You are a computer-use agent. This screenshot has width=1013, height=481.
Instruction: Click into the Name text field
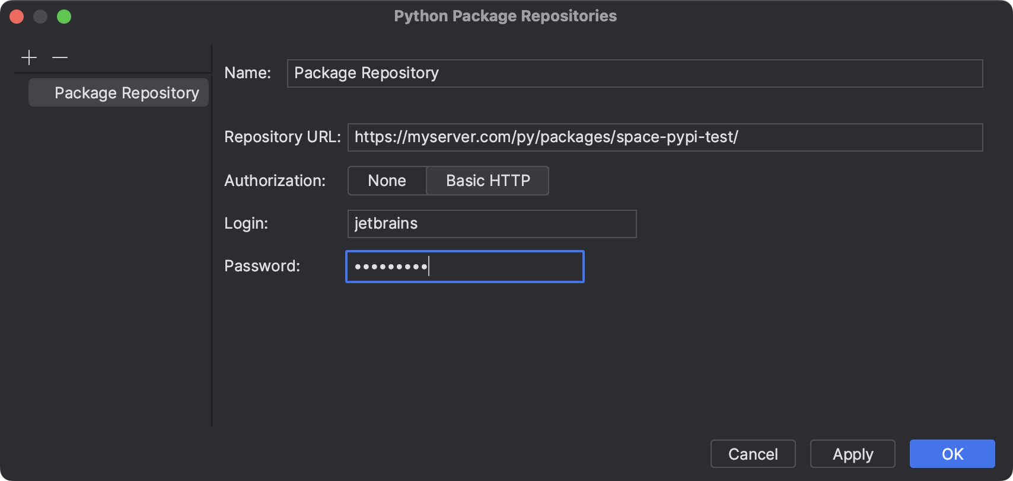pyautogui.click(x=635, y=73)
